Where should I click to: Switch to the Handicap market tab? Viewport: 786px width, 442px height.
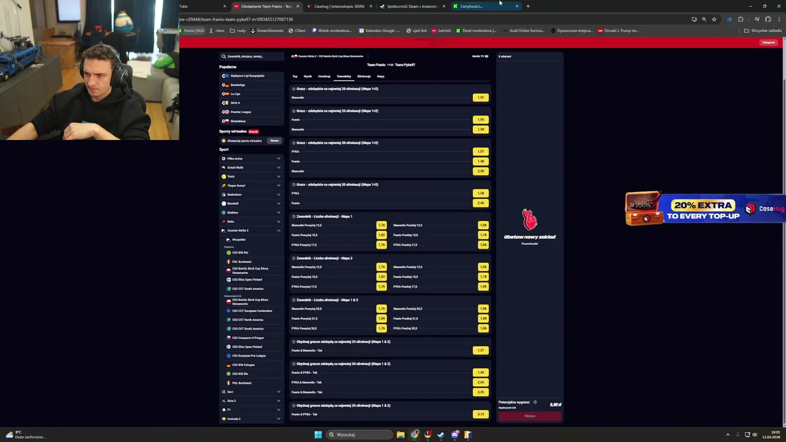[x=324, y=76]
